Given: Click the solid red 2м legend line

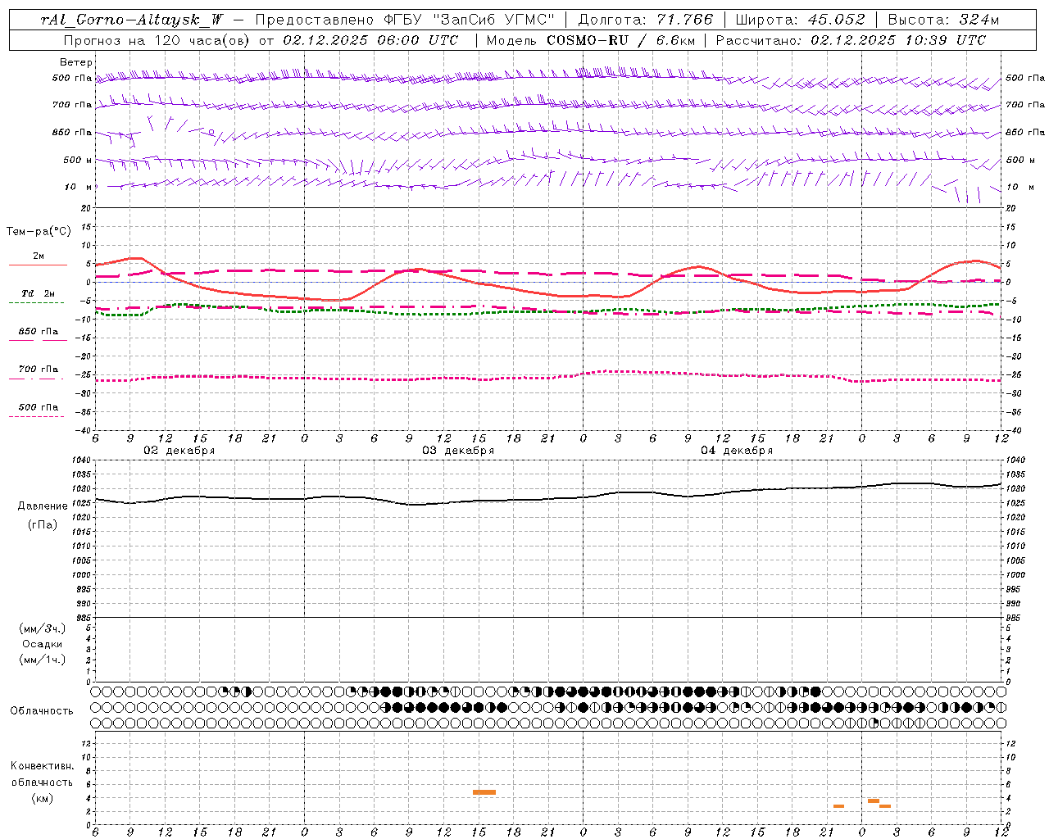Looking at the screenshot, I should (x=38, y=265).
